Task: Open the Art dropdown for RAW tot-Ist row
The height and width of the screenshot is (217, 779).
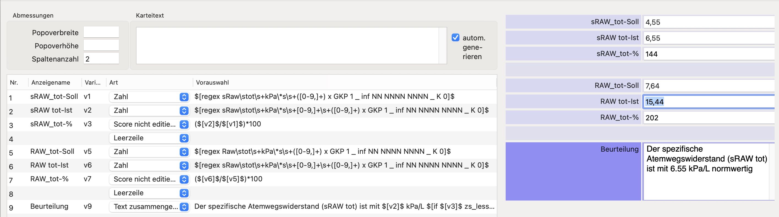Action: click(149, 165)
